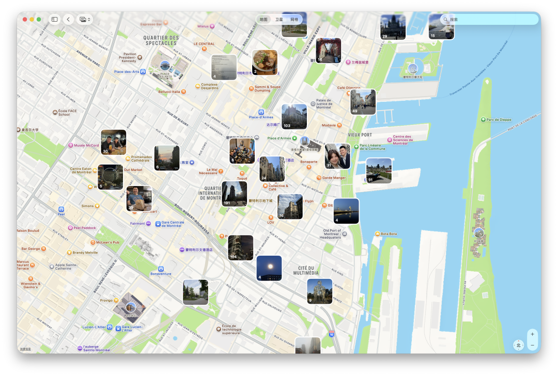558x376 pixels.
Task: Click the McLean's Pub pin
Action: pyautogui.click(x=93, y=242)
